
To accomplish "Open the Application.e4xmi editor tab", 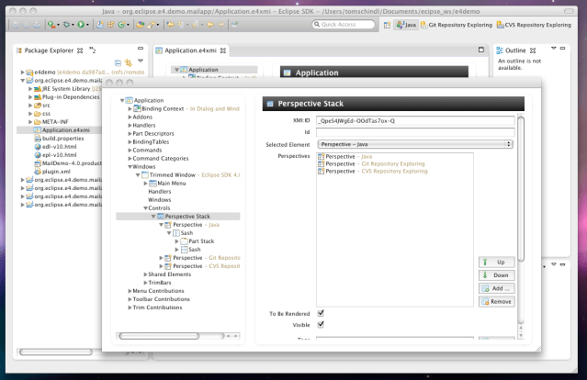I will click(191, 50).
